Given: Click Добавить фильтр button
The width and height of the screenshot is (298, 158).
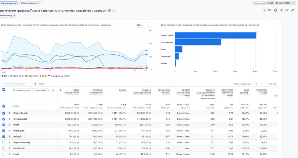Looking at the screenshot, I should 8,15.
